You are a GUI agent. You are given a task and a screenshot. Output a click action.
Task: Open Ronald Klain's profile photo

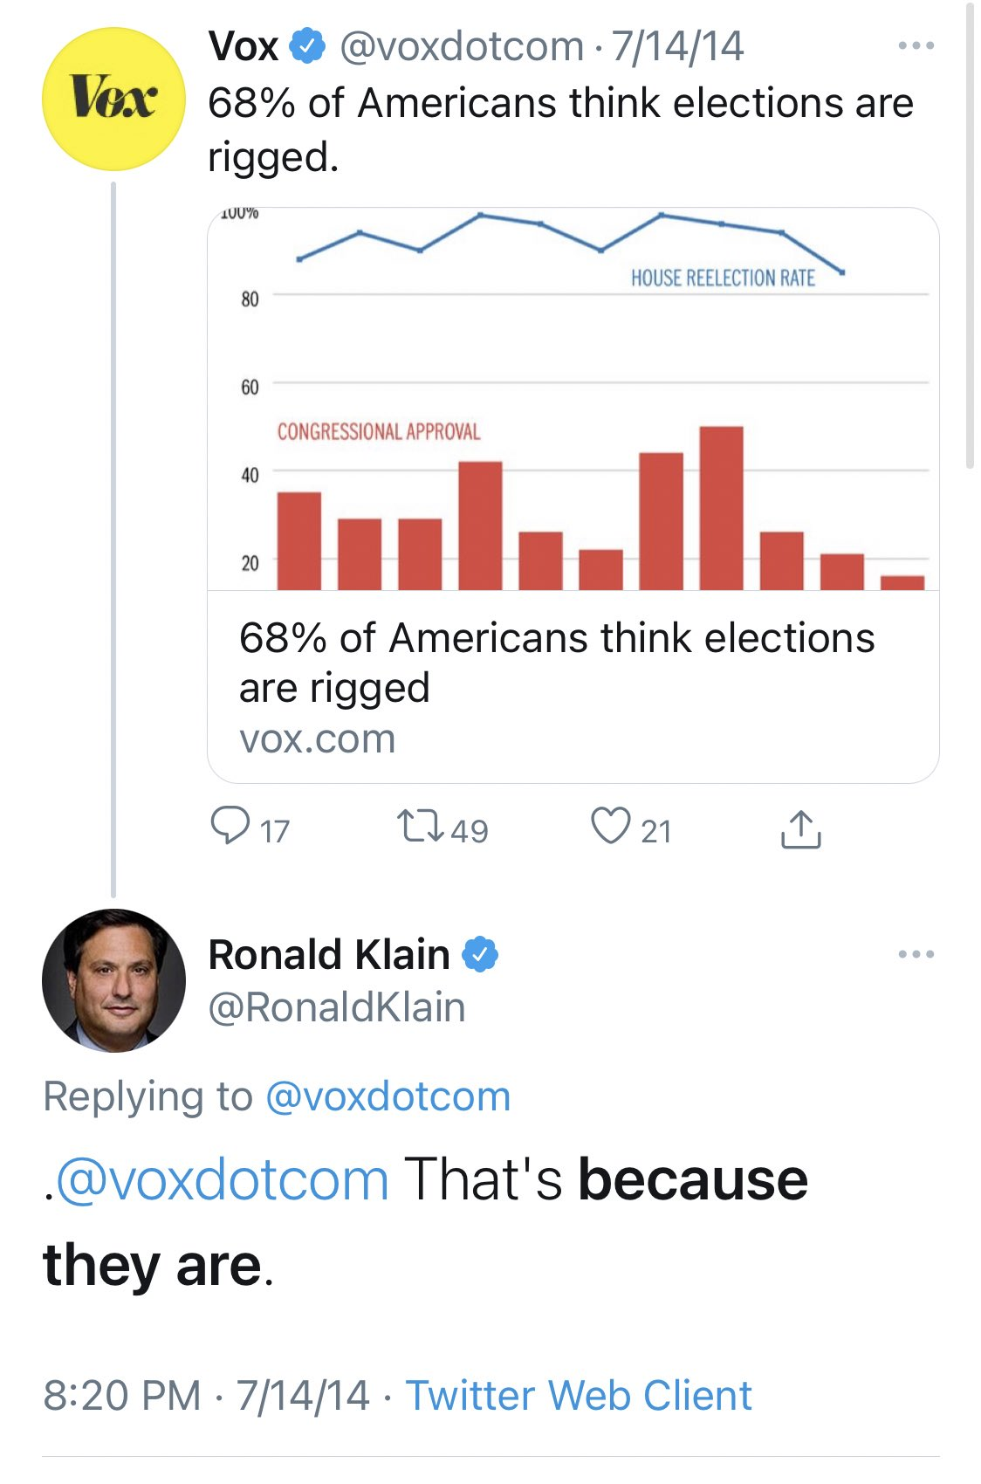point(113,980)
